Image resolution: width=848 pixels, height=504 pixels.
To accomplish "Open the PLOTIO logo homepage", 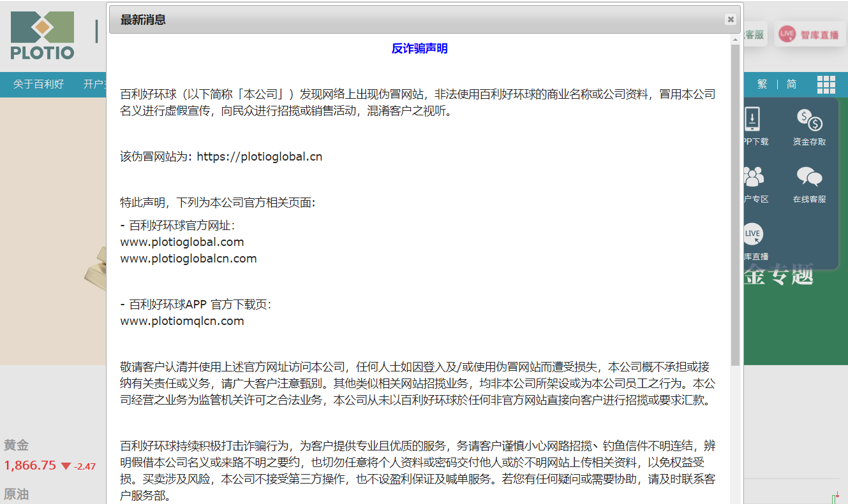I will 42,36.
